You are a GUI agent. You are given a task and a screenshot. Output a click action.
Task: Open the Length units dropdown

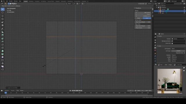tap(178, 57)
